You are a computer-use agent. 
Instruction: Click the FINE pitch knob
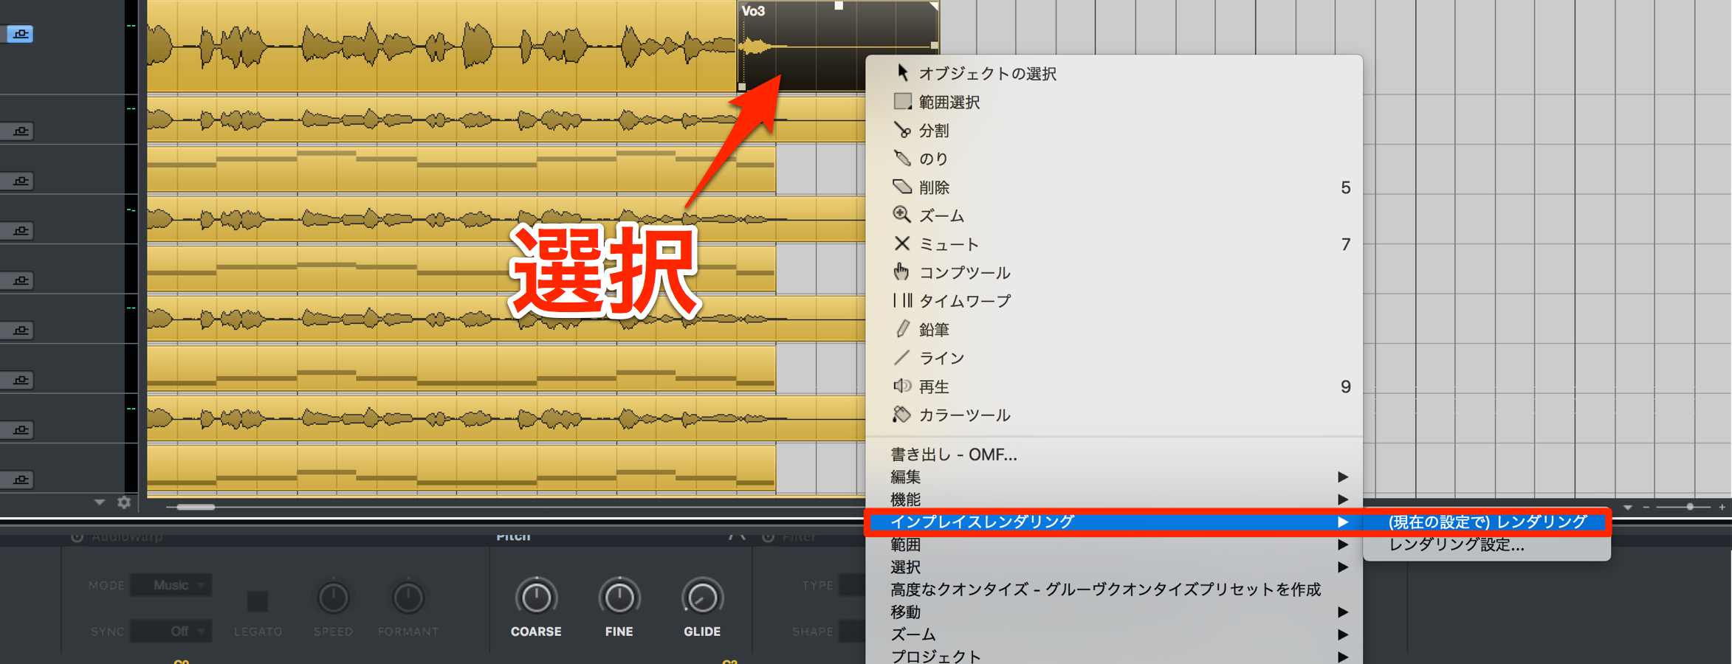[x=619, y=598]
